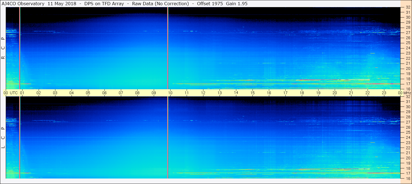Click 19 MHz tick on LCP frequency scale
Screen dimensions: 412x184
(x=408, y=163)
